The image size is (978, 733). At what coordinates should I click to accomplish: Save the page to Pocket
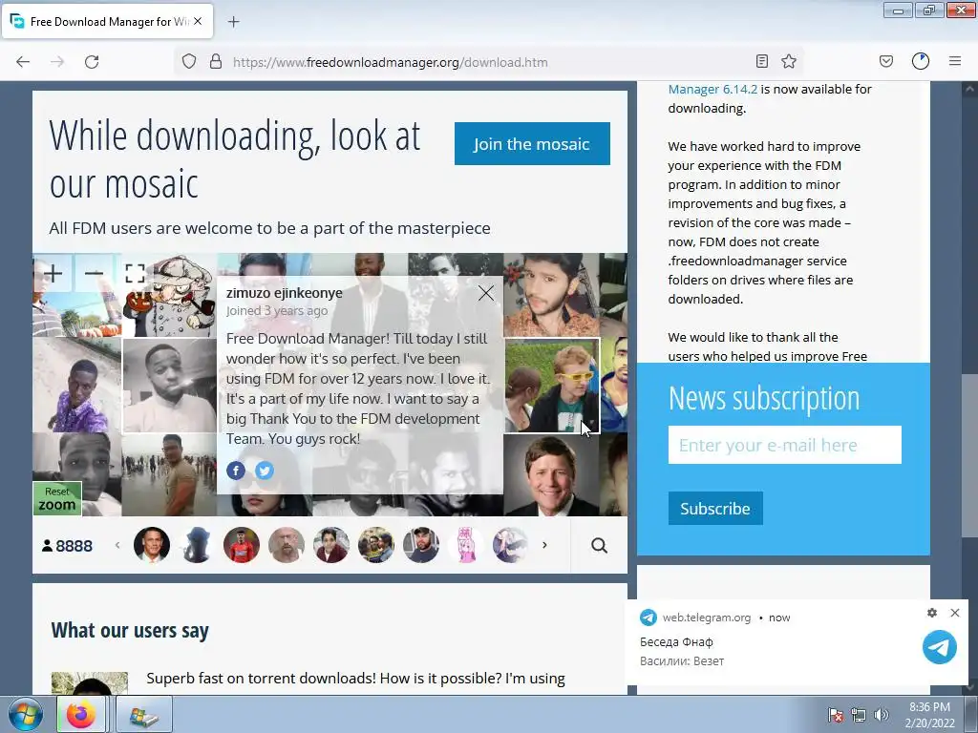pos(885,61)
